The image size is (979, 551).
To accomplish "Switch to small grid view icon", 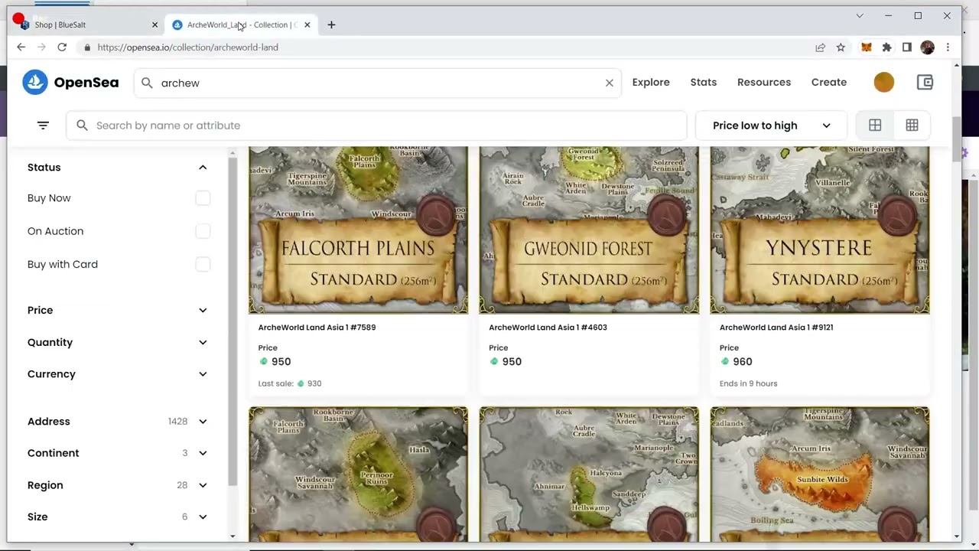I will point(912,126).
